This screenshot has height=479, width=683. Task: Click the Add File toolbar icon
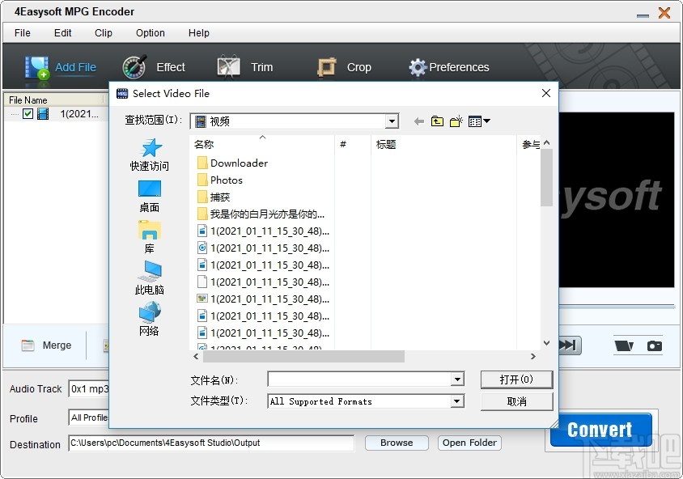(x=36, y=66)
